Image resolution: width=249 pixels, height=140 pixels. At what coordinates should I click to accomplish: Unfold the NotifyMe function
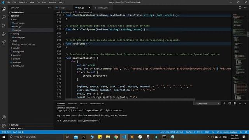(64, 44)
